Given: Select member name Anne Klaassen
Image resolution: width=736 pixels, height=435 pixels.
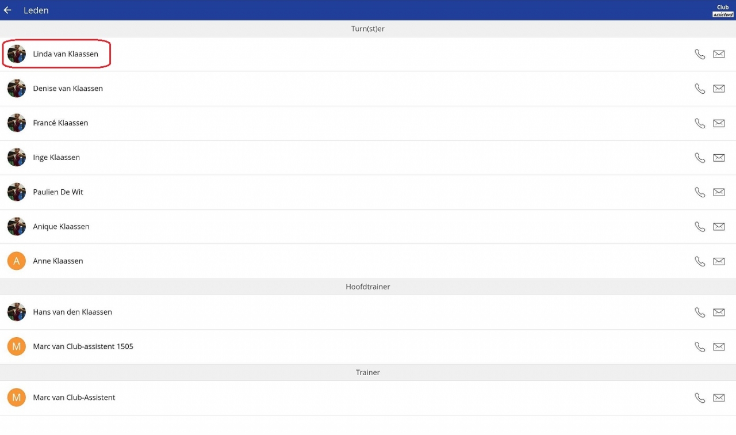Looking at the screenshot, I should 58,261.
